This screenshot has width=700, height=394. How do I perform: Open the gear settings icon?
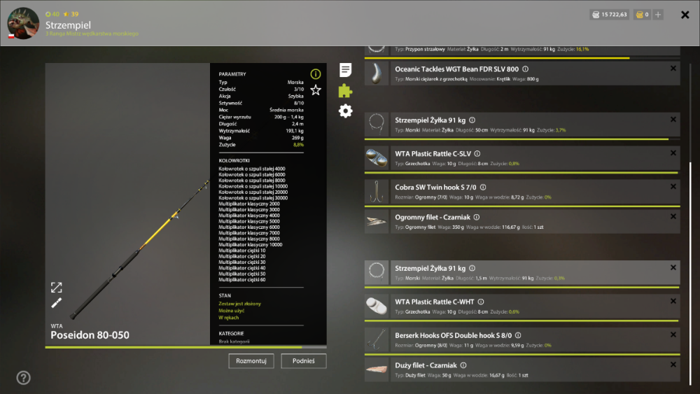coord(345,111)
